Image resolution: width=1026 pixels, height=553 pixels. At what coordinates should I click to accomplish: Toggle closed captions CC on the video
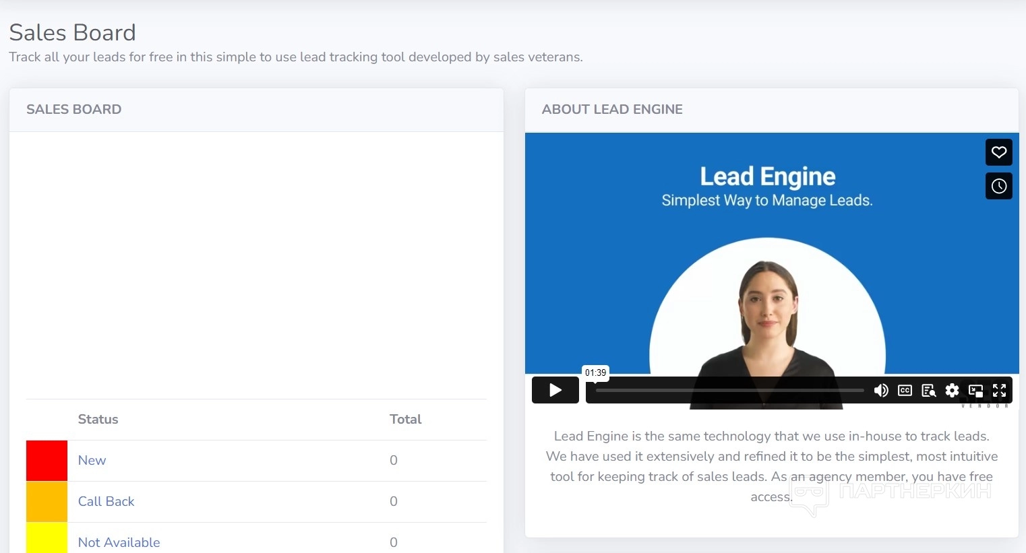coord(905,391)
